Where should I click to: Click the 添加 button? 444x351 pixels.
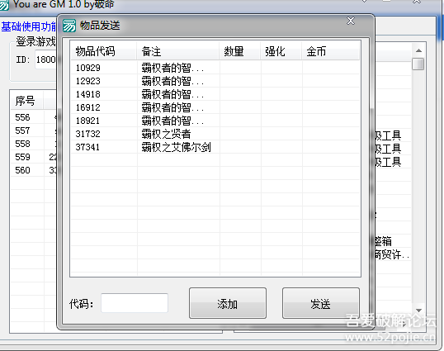pos(228,303)
